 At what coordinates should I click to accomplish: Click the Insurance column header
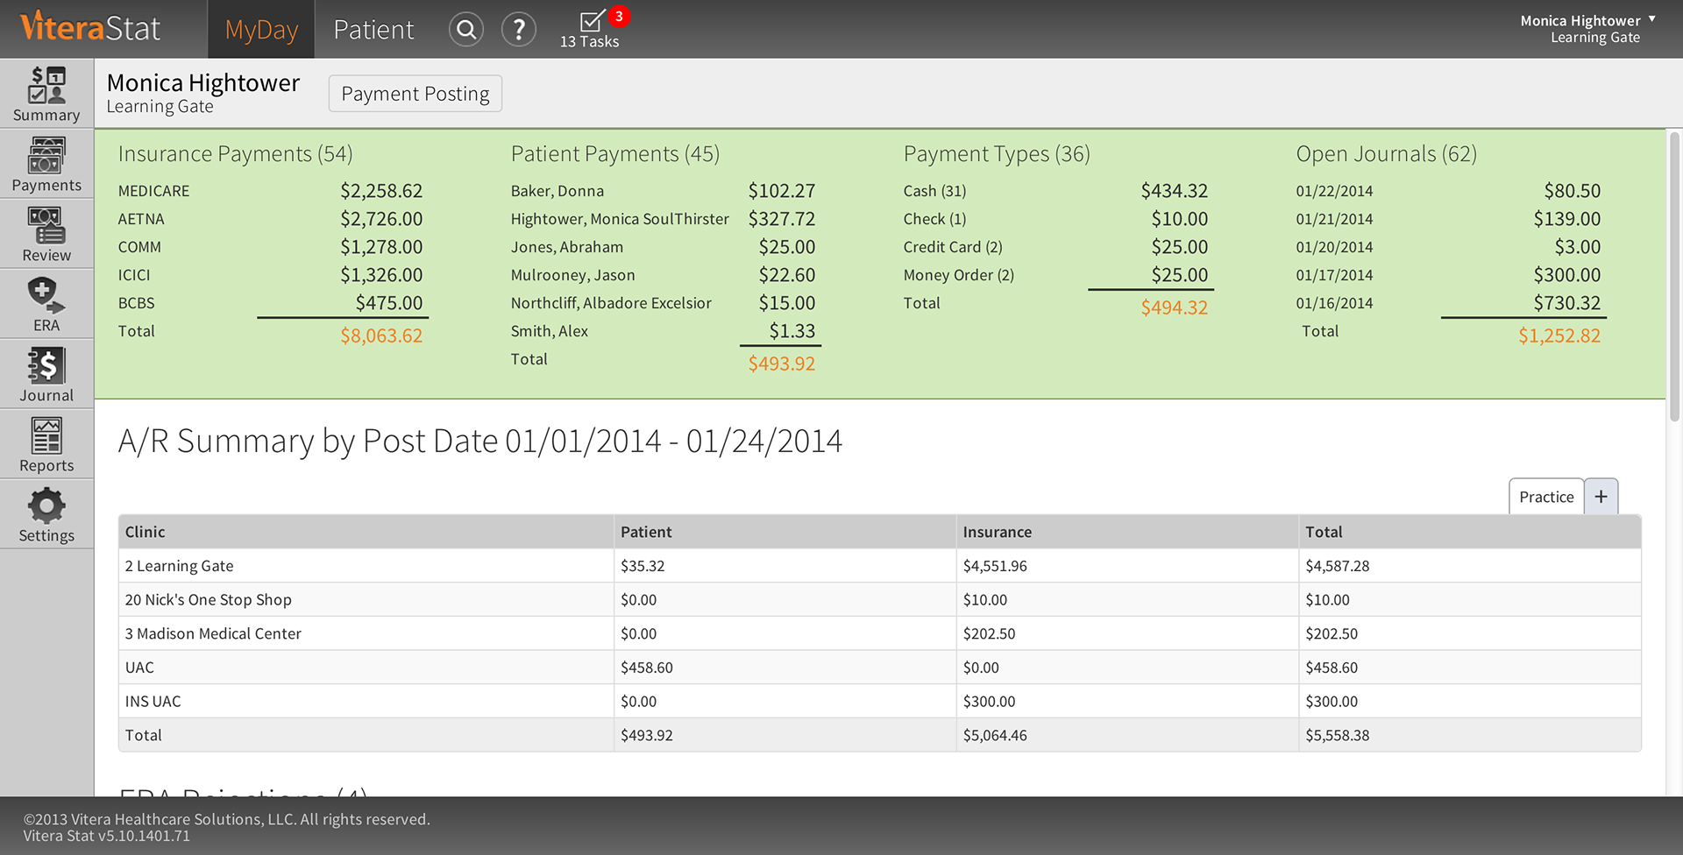[1127, 532]
